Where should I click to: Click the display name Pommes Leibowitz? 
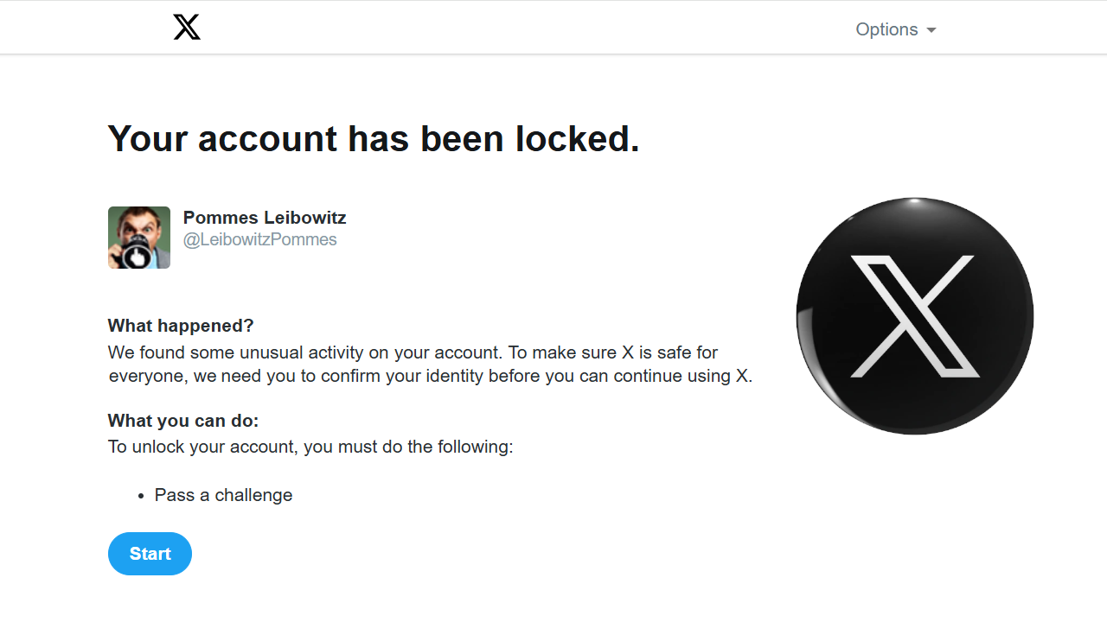coord(265,218)
